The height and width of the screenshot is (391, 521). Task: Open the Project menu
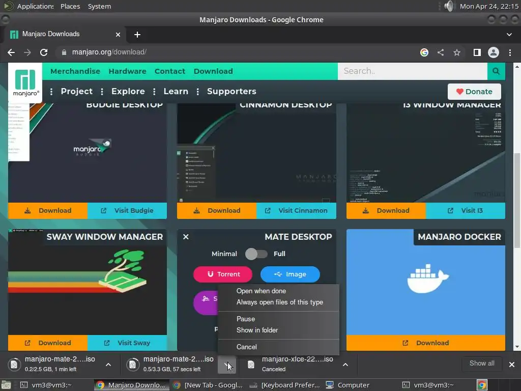point(77,92)
